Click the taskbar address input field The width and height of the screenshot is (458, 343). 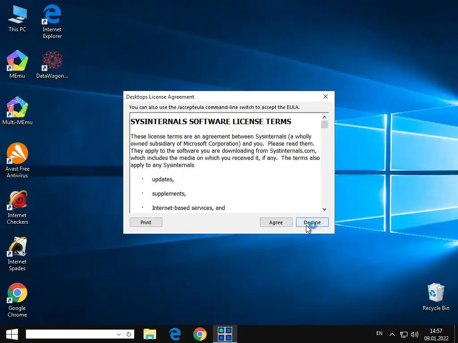pyautogui.click(x=71, y=334)
